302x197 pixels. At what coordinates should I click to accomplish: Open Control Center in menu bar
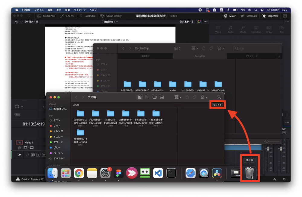click(x=262, y=10)
